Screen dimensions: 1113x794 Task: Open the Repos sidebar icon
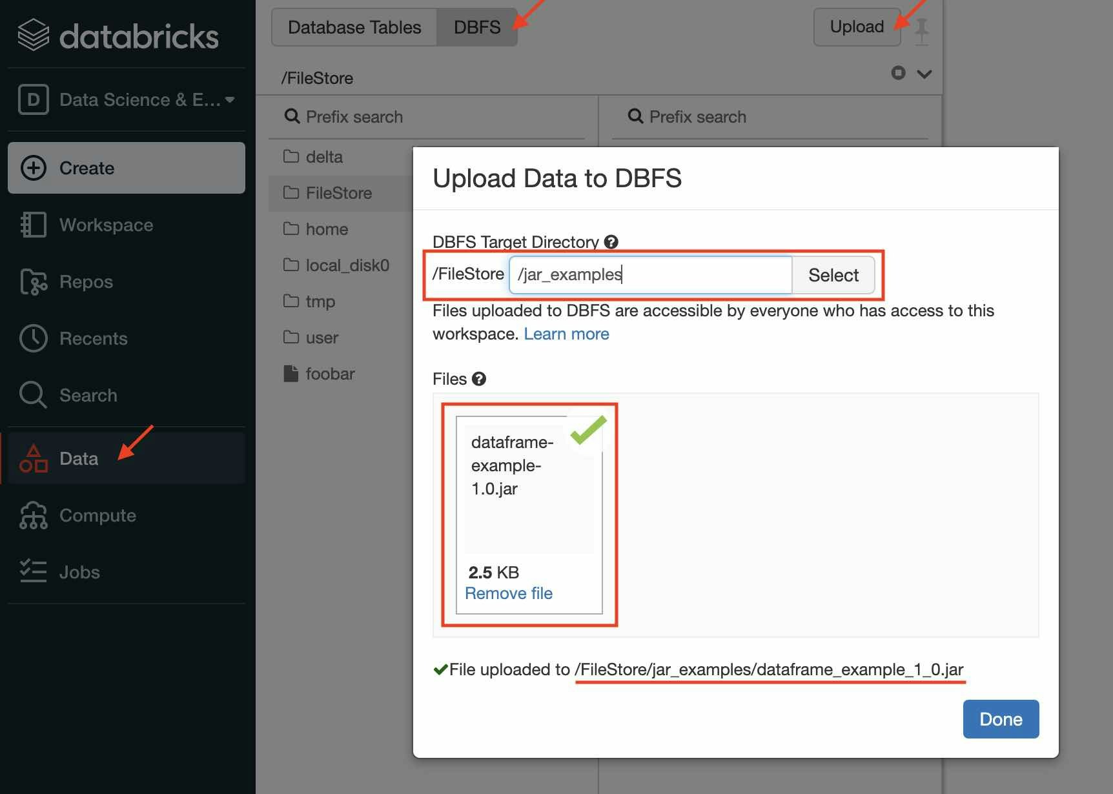pyautogui.click(x=34, y=282)
